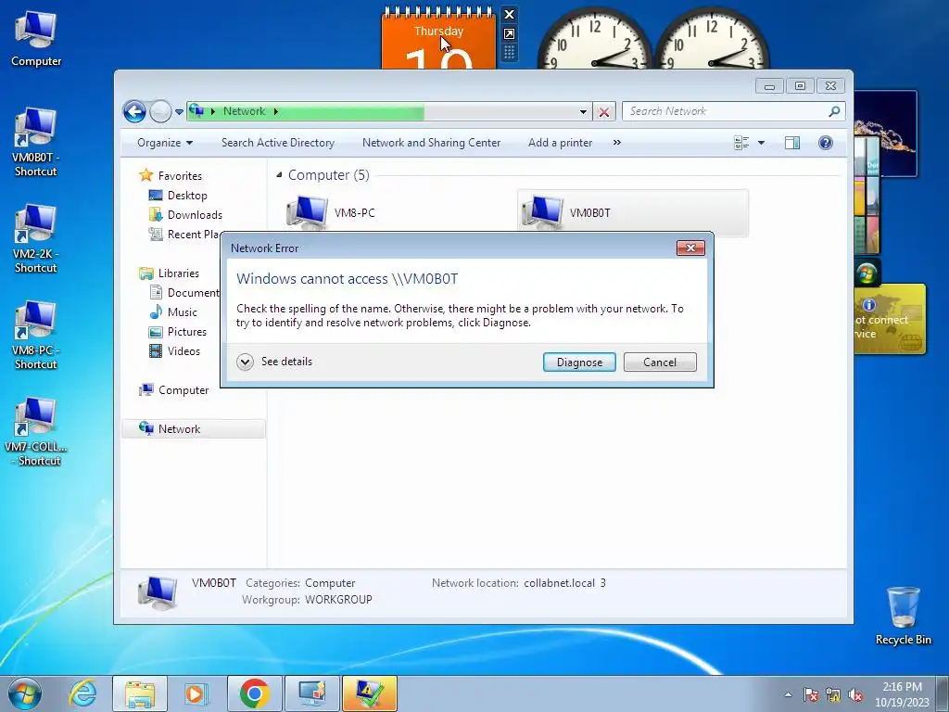Click the muted volume tray icon

(x=855, y=694)
